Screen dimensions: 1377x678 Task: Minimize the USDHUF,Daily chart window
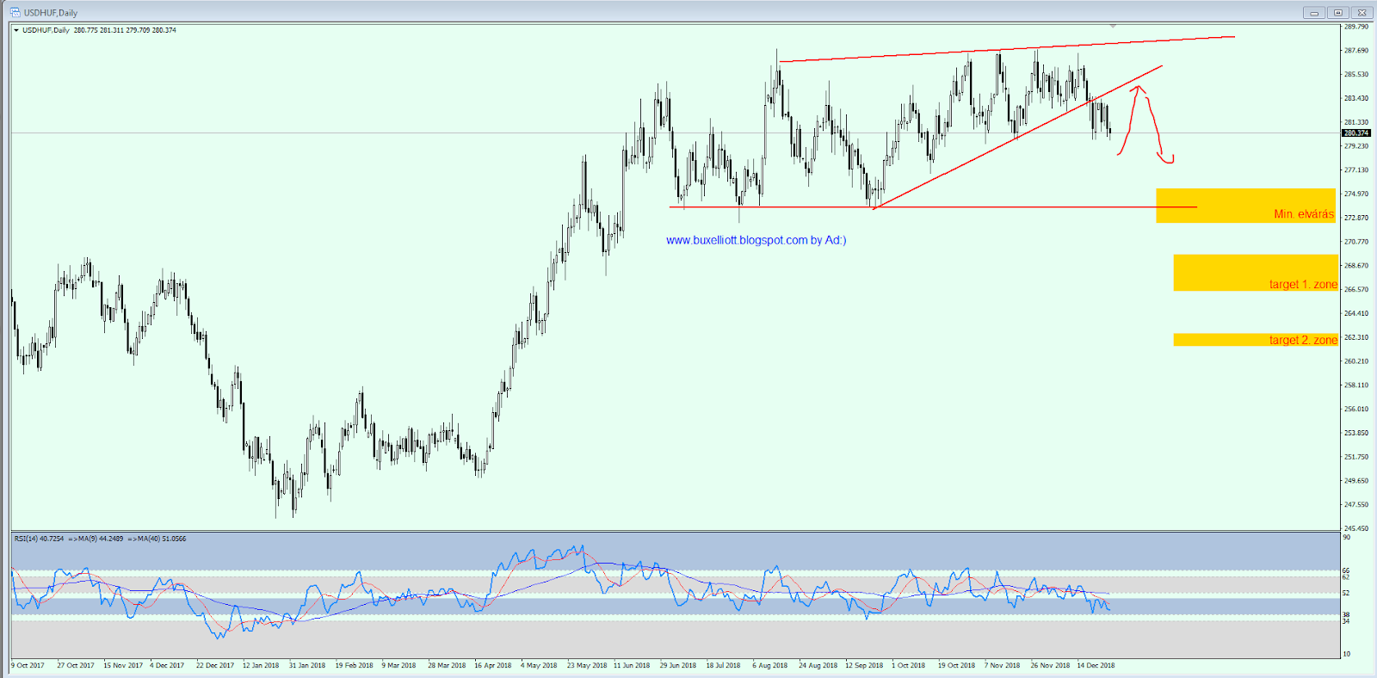[1314, 13]
